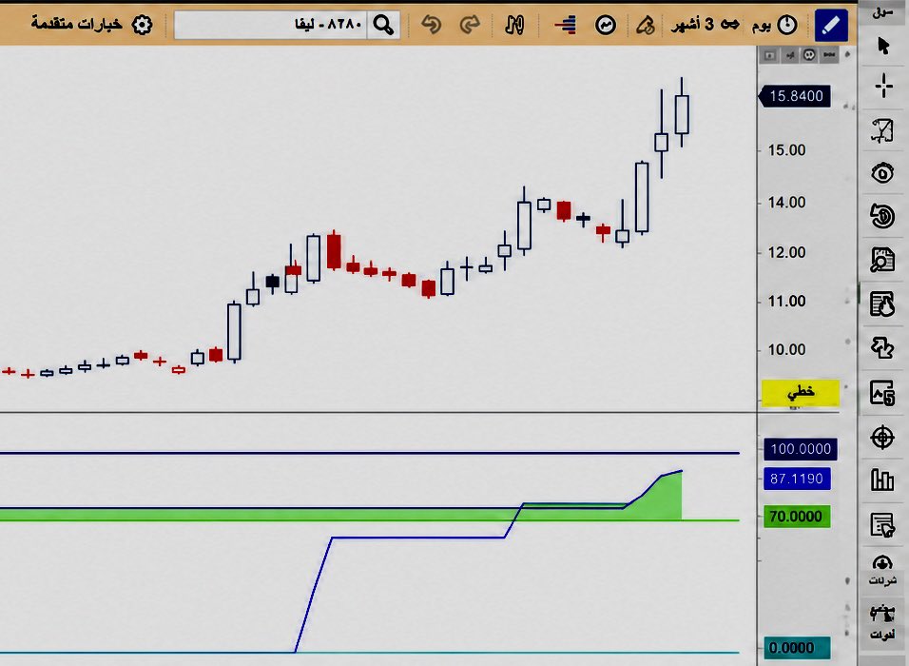Select the crosshair cursor tool
The height and width of the screenshot is (666, 909).
(x=883, y=86)
